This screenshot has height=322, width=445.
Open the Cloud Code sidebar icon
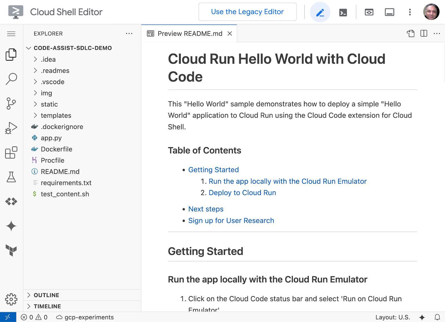(11, 201)
